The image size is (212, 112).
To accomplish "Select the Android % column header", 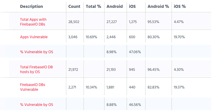I will (158, 6).
